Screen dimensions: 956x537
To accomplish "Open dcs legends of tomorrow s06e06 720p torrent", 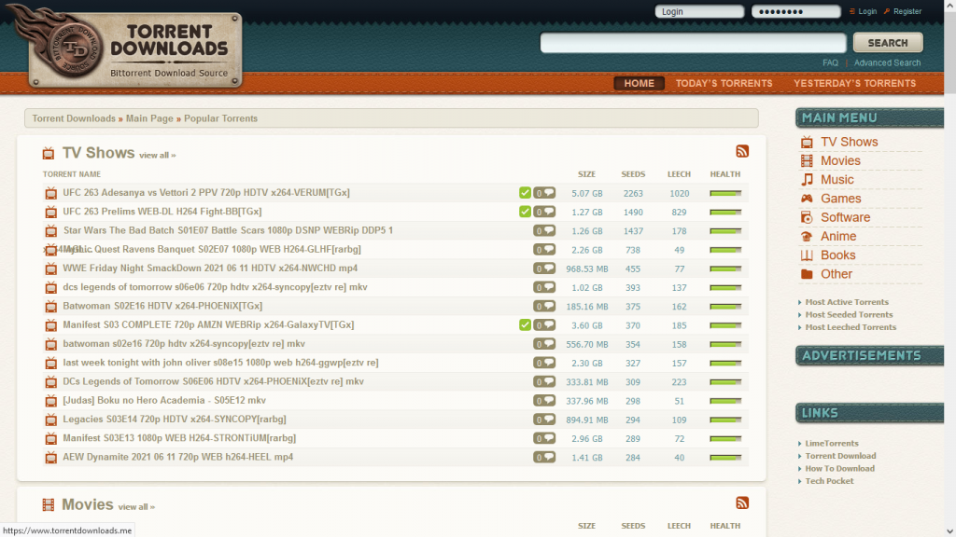I will (216, 287).
